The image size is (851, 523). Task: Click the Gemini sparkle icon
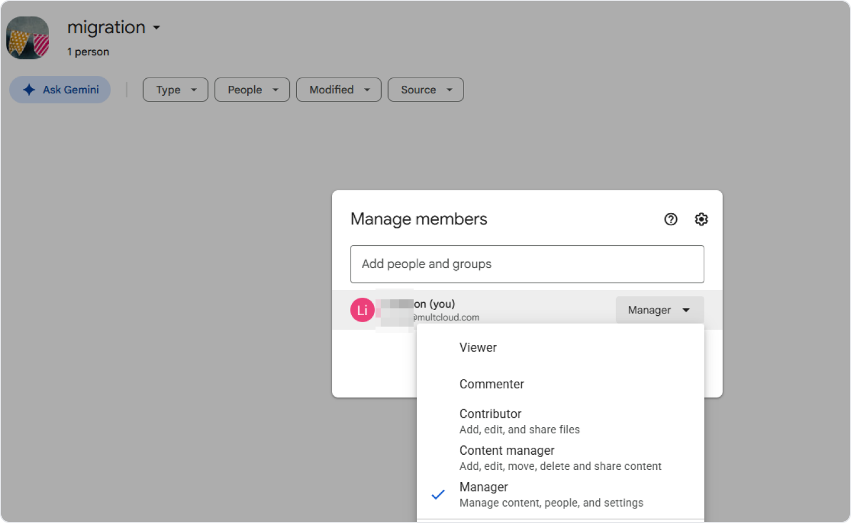pyautogui.click(x=29, y=89)
